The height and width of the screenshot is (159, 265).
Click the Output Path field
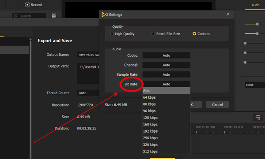(x=88, y=74)
